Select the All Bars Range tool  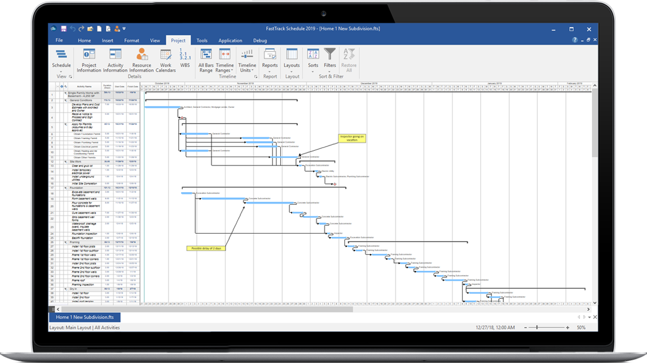point(205,60)
